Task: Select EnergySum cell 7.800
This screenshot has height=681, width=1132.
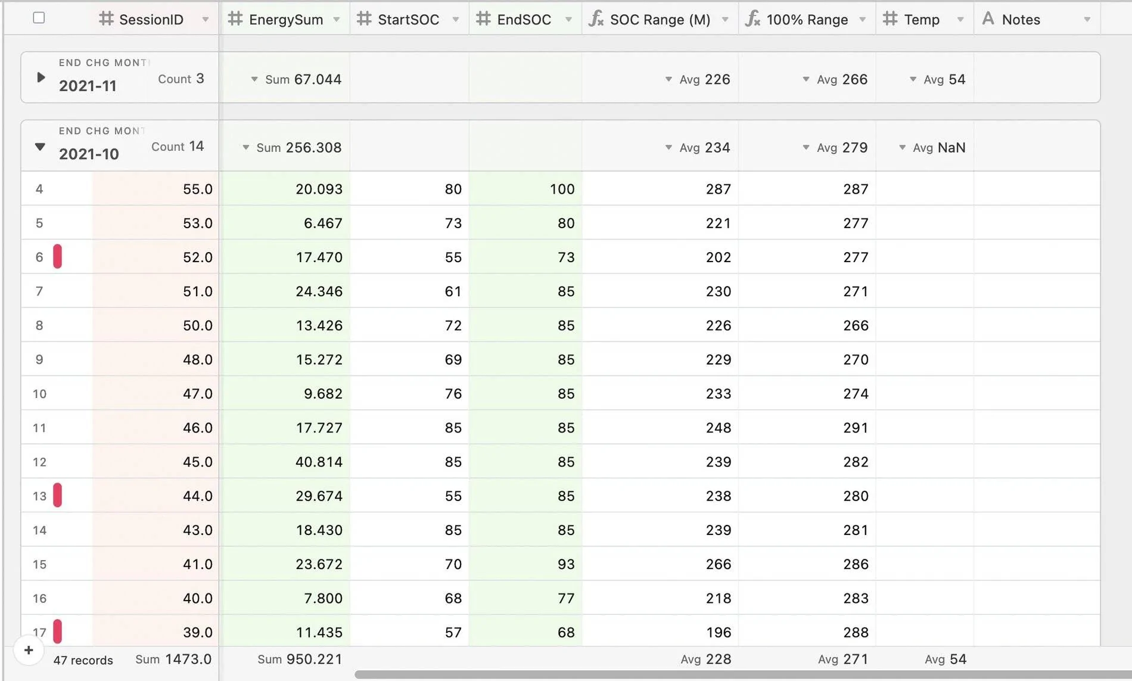Action: pyautogui.click(x=285, y=598)
